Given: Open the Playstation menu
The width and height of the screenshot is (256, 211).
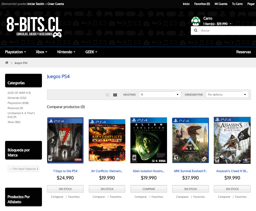Looking at the screenshot, I should pos(16,52).
